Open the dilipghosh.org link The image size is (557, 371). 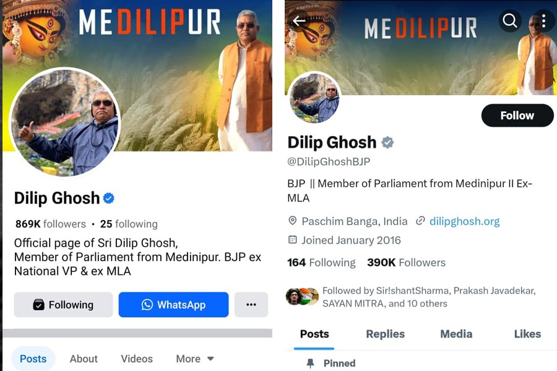coord(464,221)
